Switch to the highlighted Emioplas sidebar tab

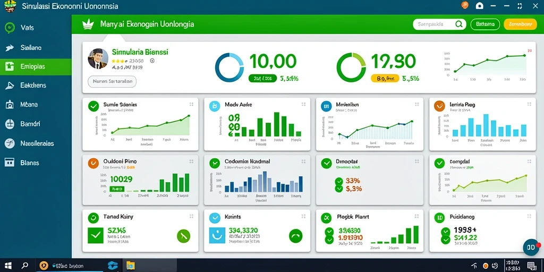[36, 66]
